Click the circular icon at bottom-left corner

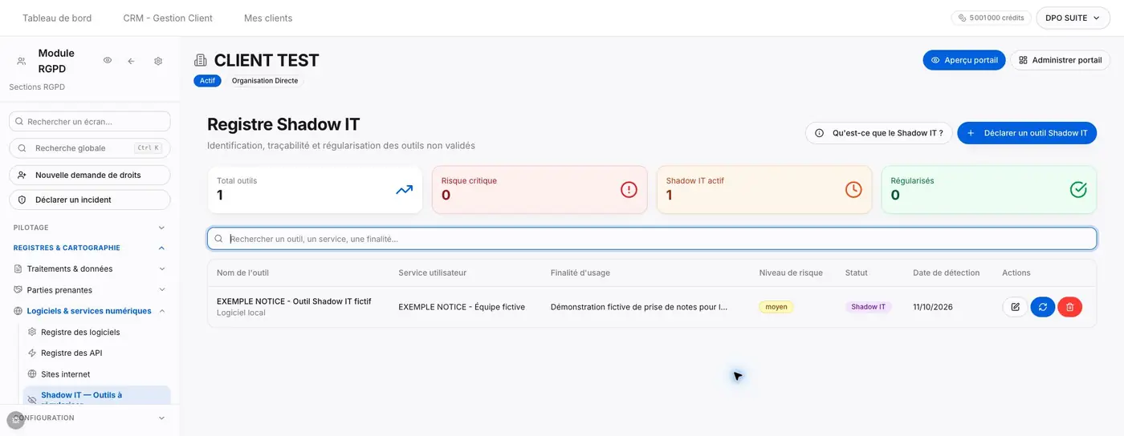[15, 419]
